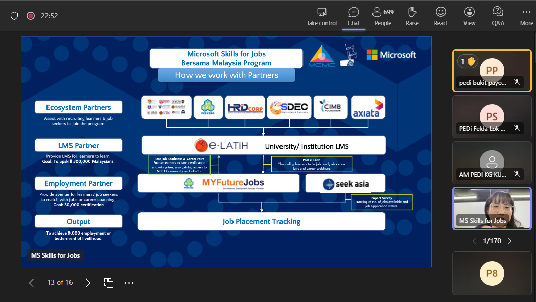Open the Q&A panel
The width and height of the screenshot is (536, 302).
click(x=498, y=16)
